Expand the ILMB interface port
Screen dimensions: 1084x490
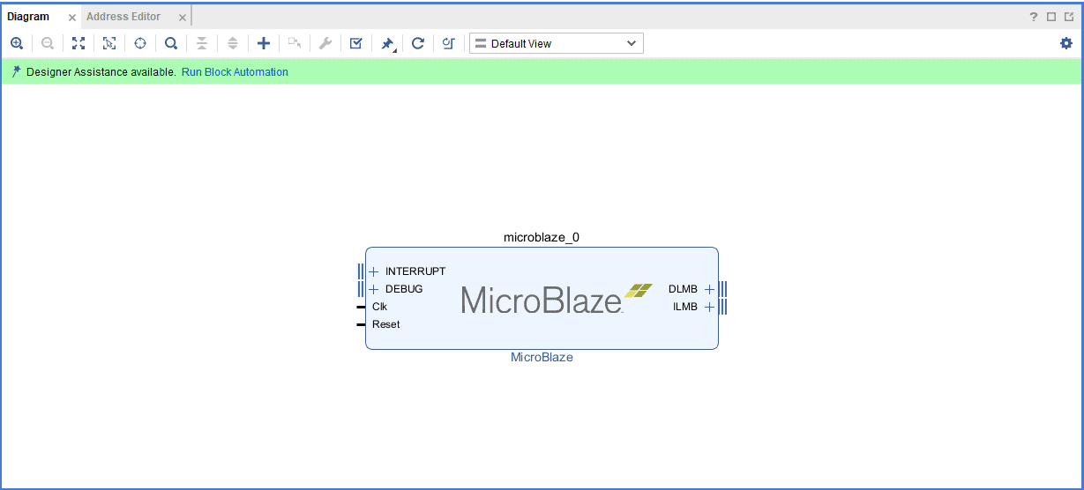pyautogui.click(x=709, y=307)
